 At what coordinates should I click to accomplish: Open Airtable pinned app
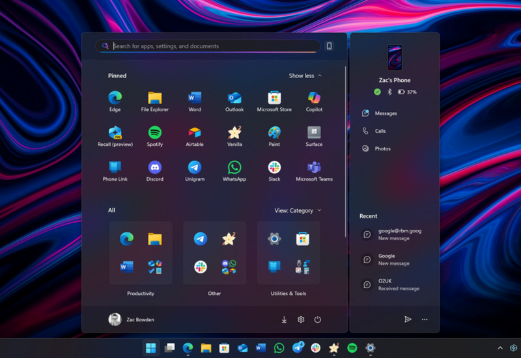[195, 136]
